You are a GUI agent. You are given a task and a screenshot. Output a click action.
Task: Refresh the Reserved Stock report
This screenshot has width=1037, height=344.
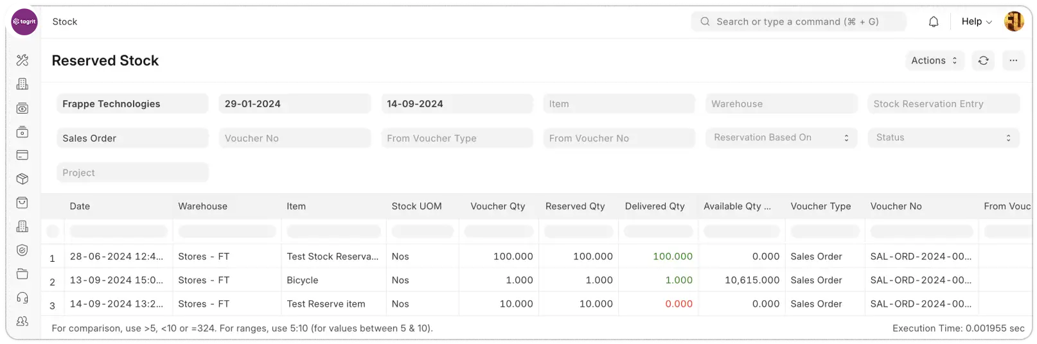pyautogui.click(x=983, y=60)
